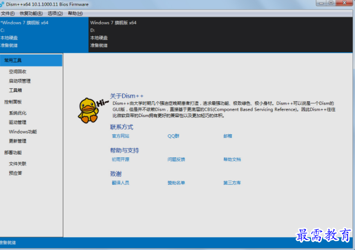Open the 初雨开源 link
Image resolution: width=355 pixels, height=250 pixels.
(x=120, y=159)
